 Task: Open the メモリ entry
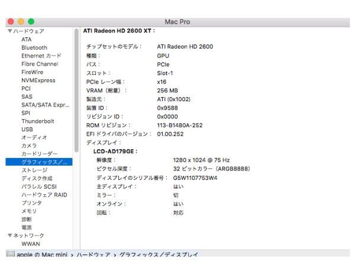[29, 211]
